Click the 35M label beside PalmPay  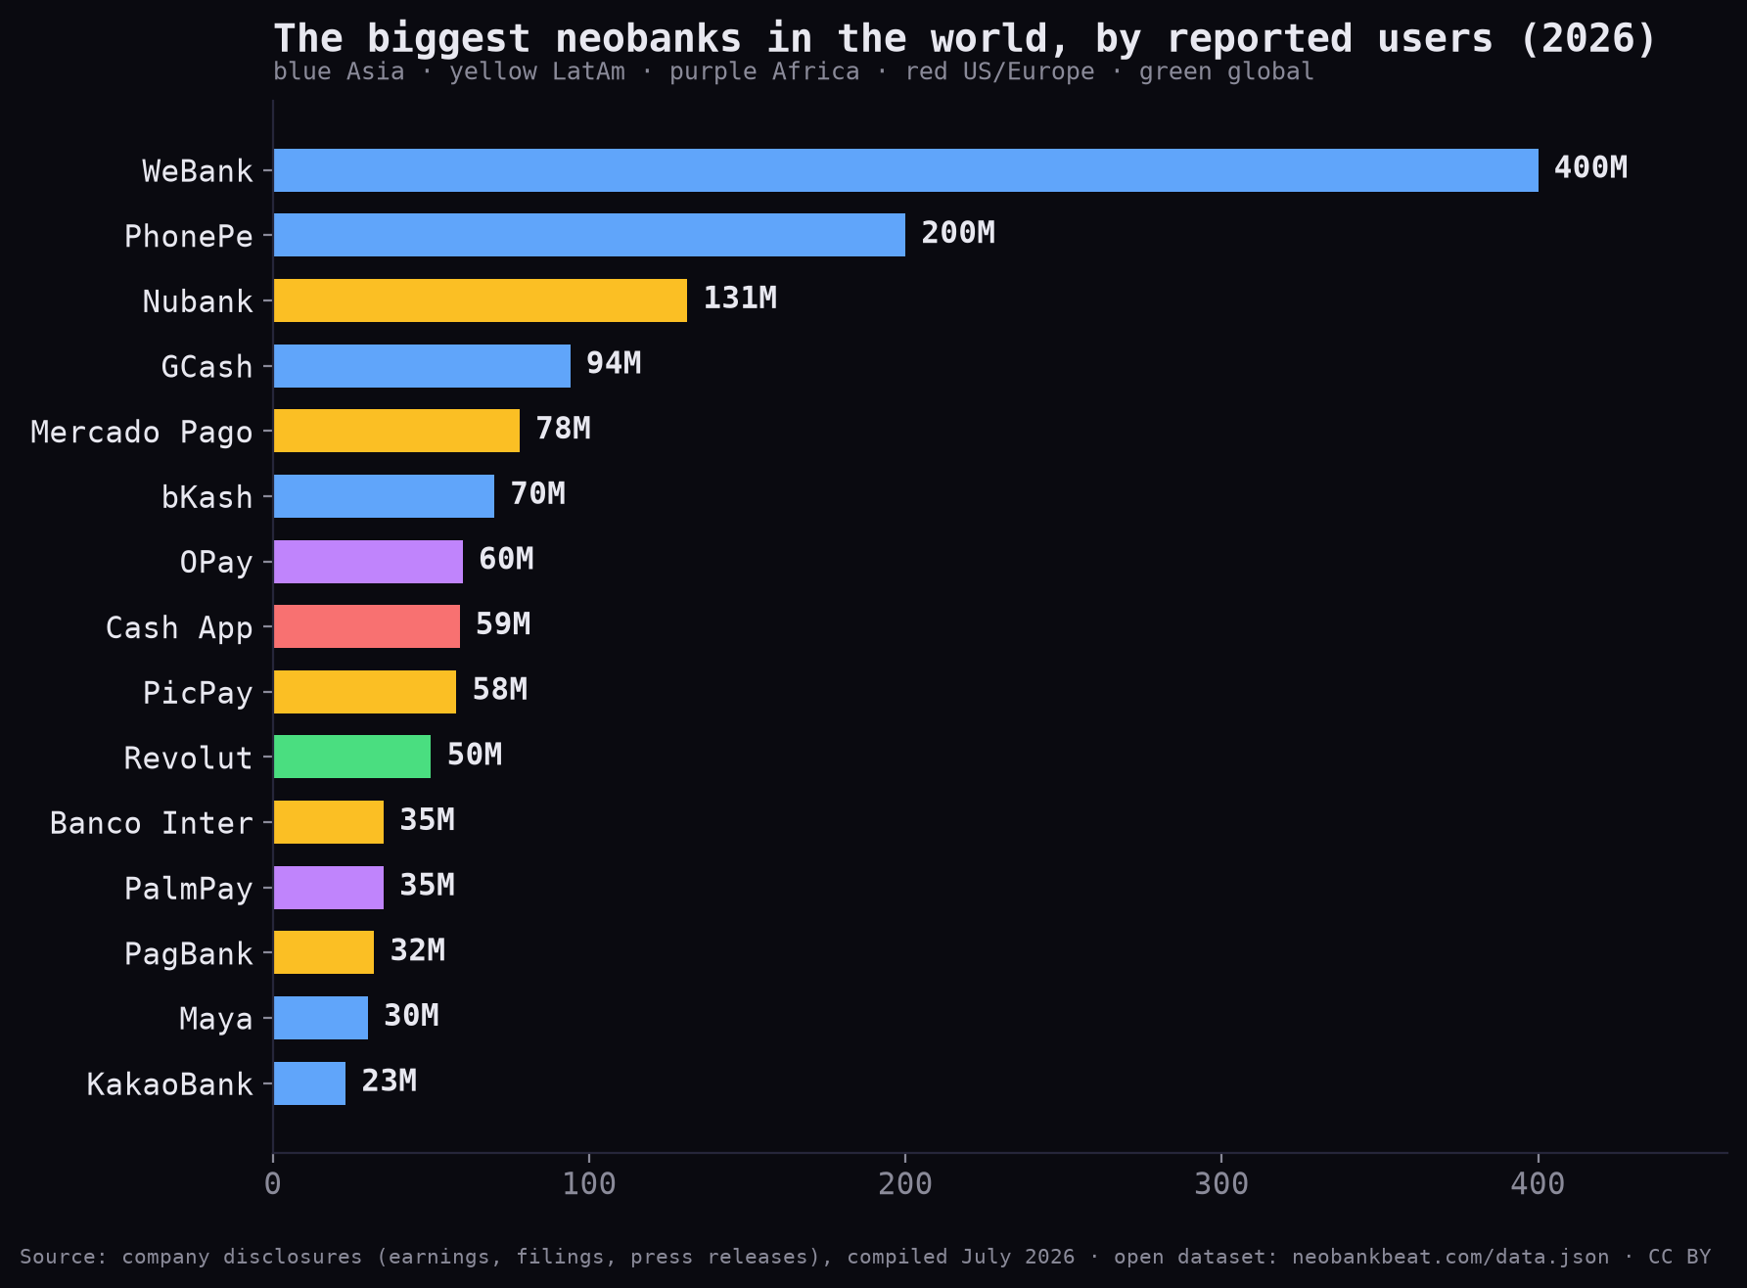point(427,885)
